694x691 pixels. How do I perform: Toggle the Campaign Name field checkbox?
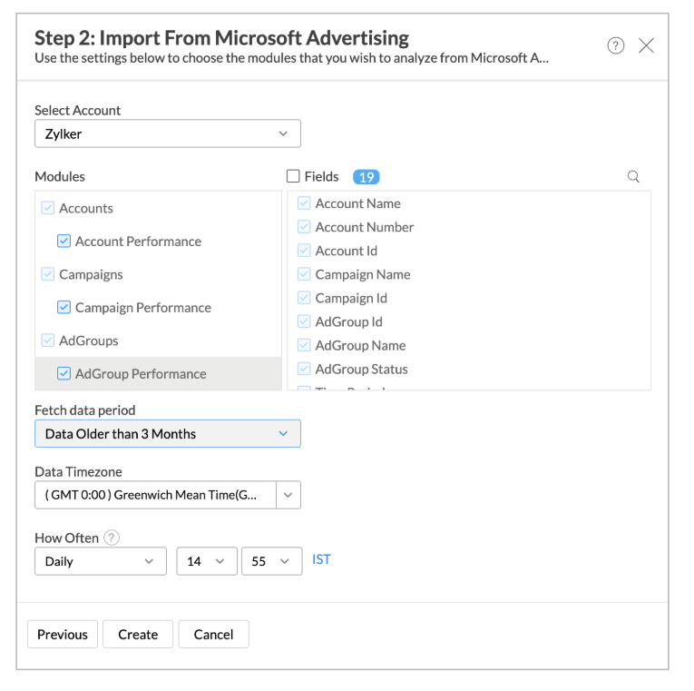click(304, 274)
